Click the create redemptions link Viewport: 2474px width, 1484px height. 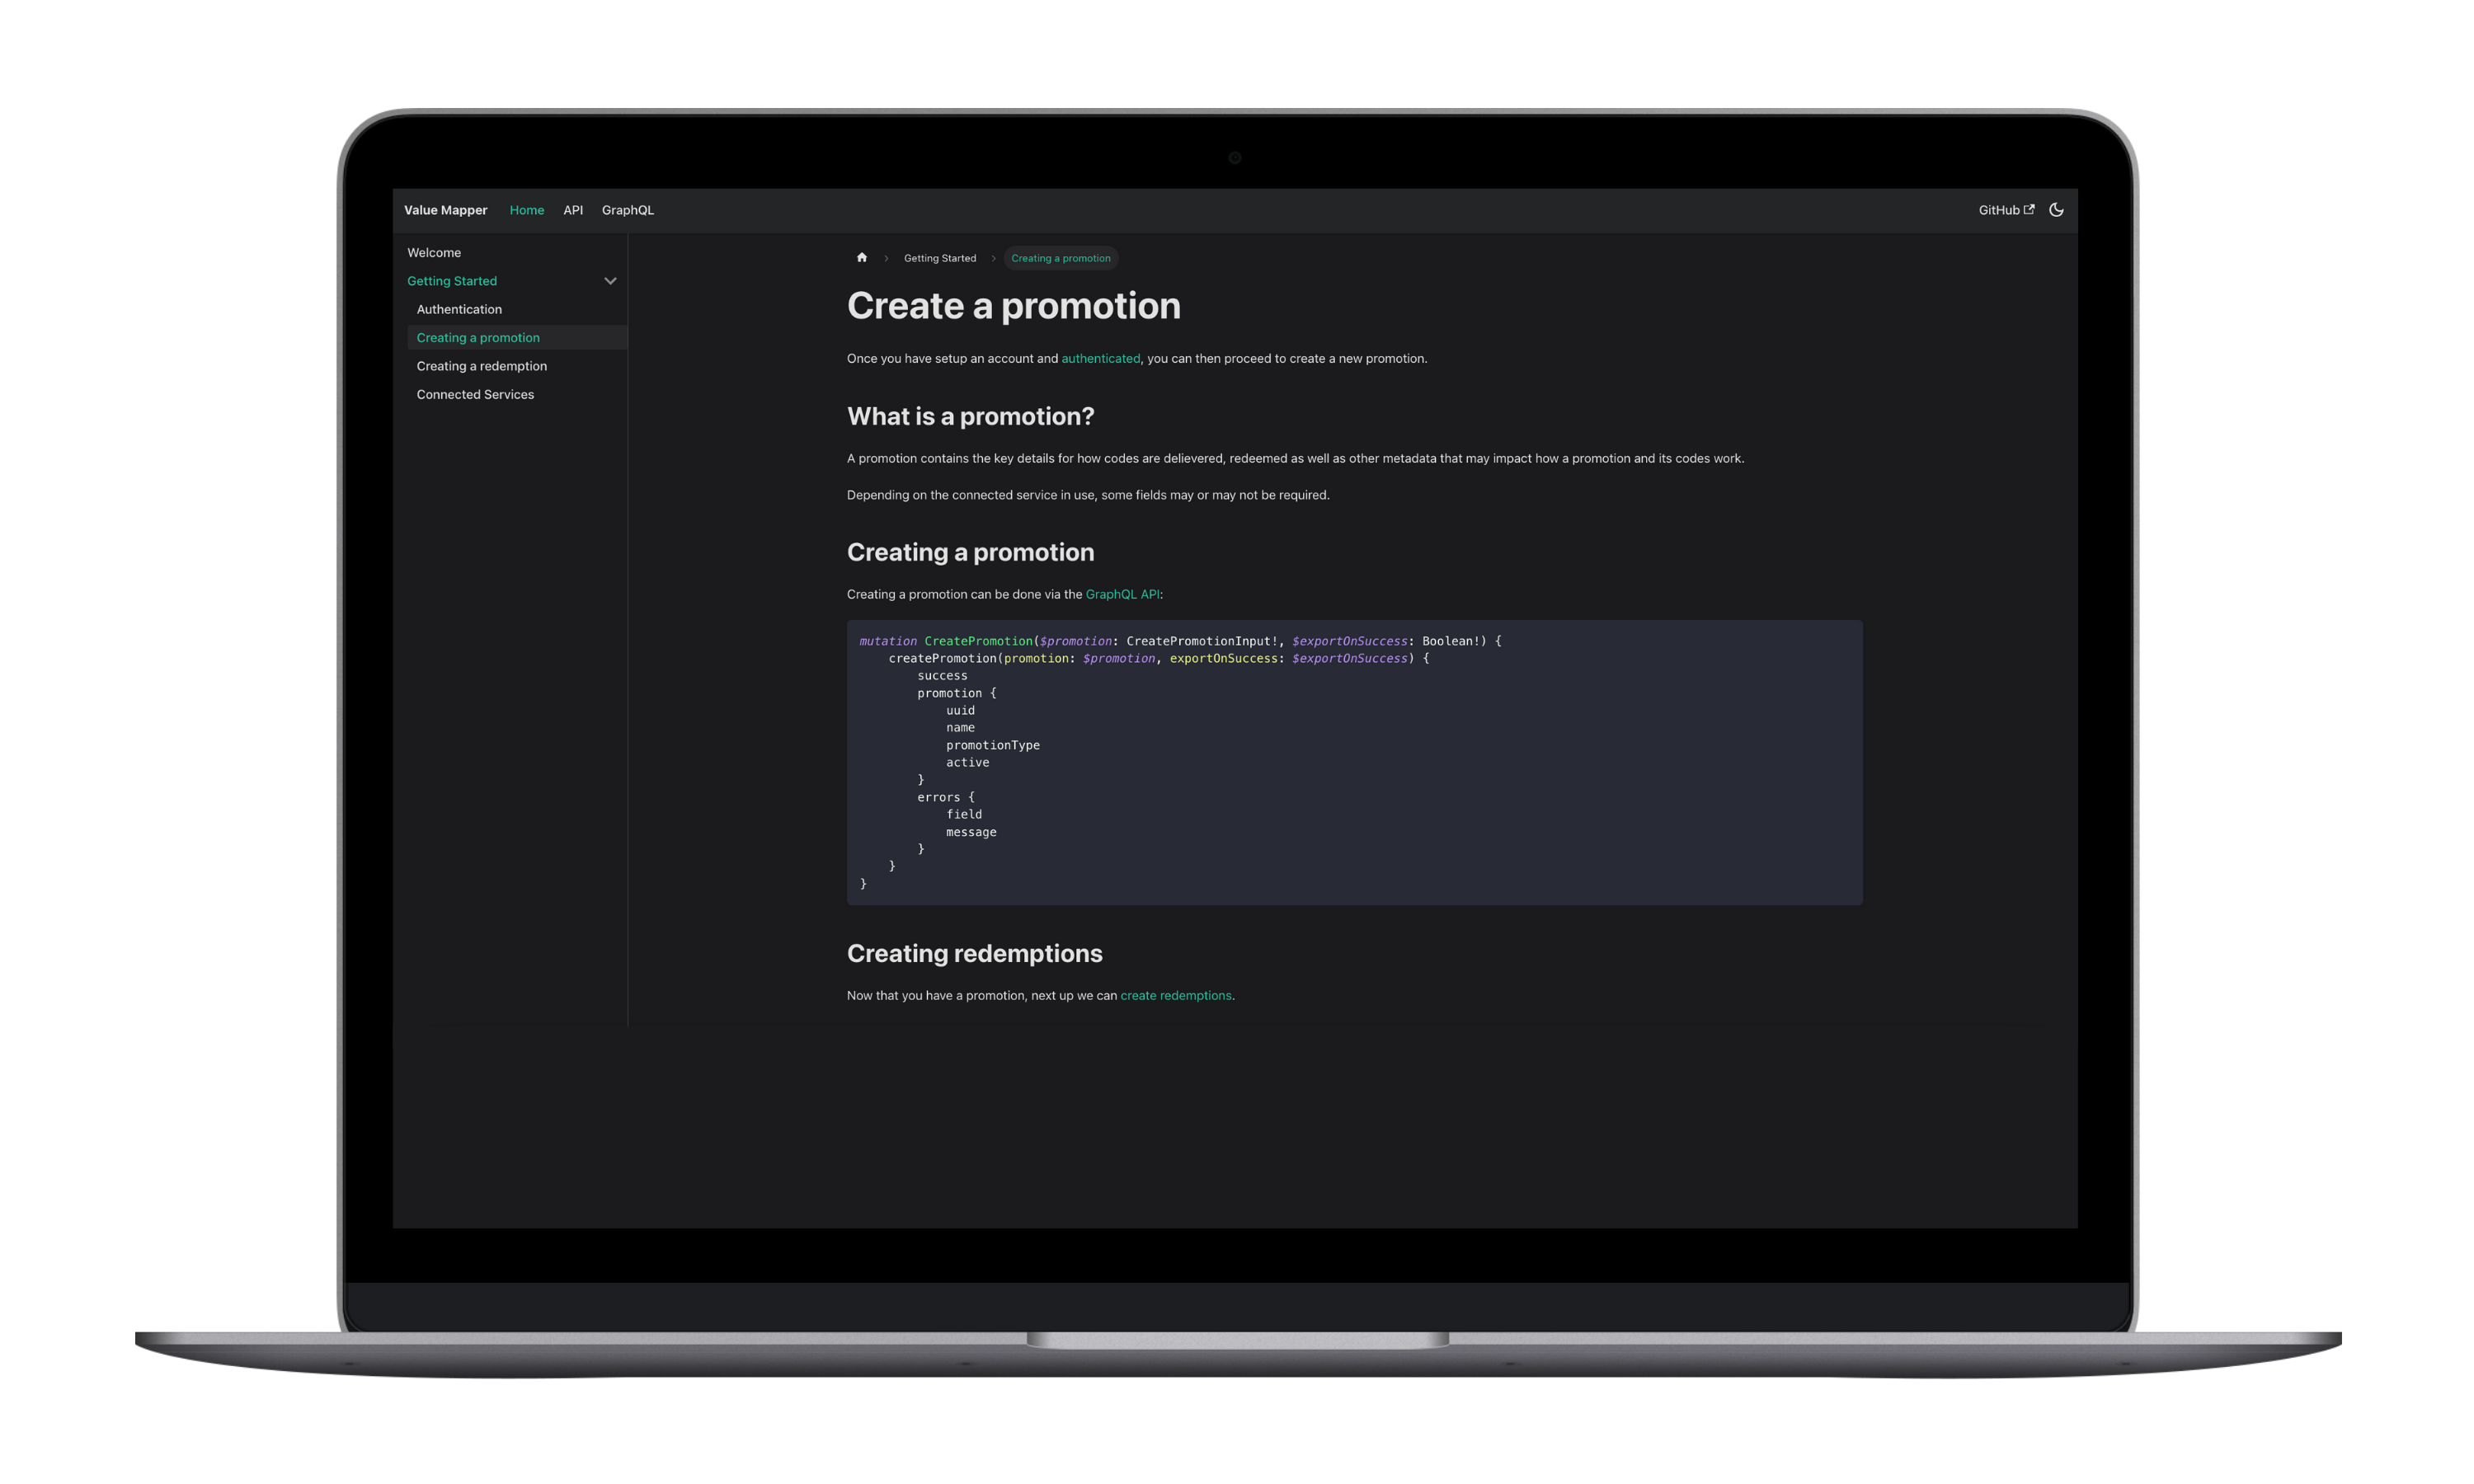[1176, 995]
